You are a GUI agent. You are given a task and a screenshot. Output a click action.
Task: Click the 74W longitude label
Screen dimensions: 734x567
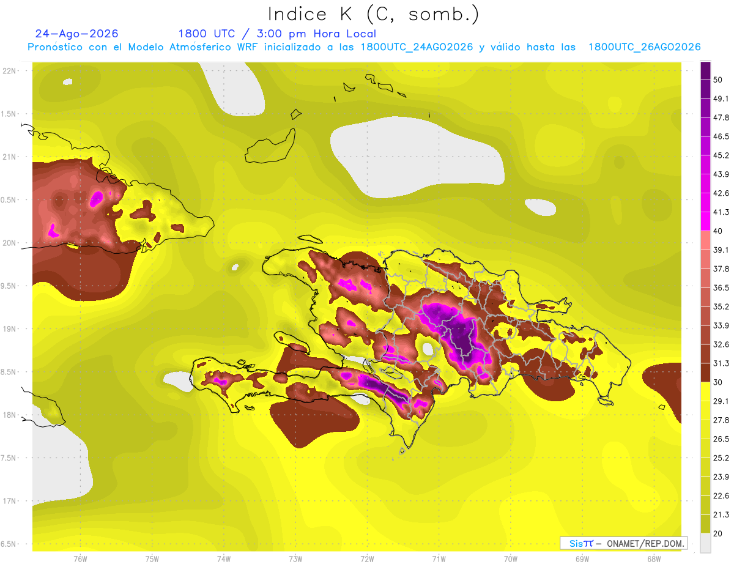224,559
